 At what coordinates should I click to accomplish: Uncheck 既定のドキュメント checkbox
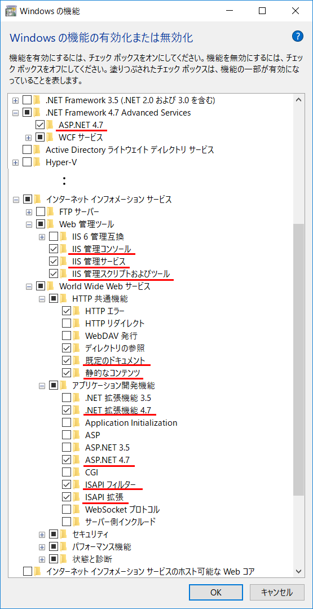(67, 360)
